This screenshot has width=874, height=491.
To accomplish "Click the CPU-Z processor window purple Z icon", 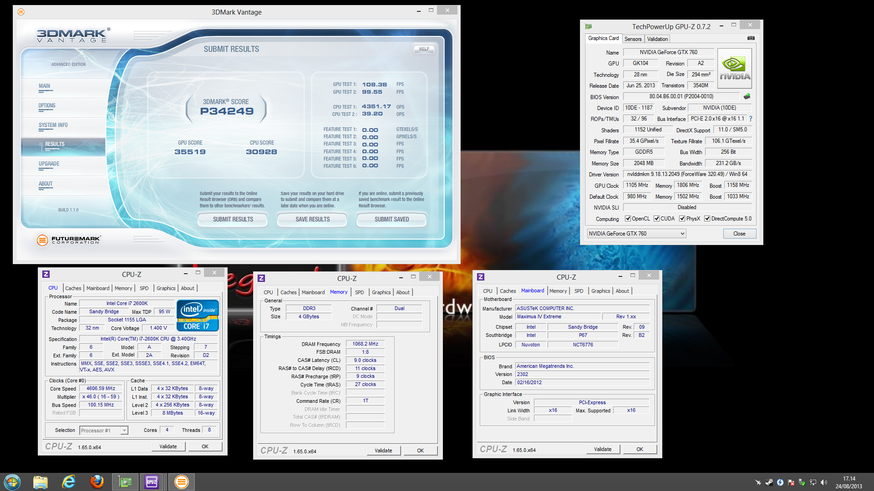I will click(46, 274).
